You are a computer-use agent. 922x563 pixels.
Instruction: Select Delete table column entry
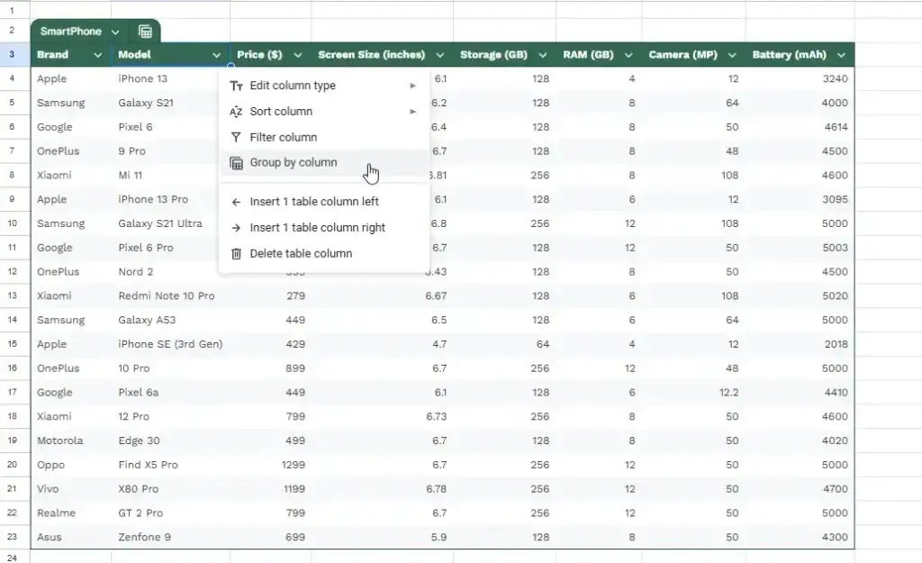tap(324, 253)
